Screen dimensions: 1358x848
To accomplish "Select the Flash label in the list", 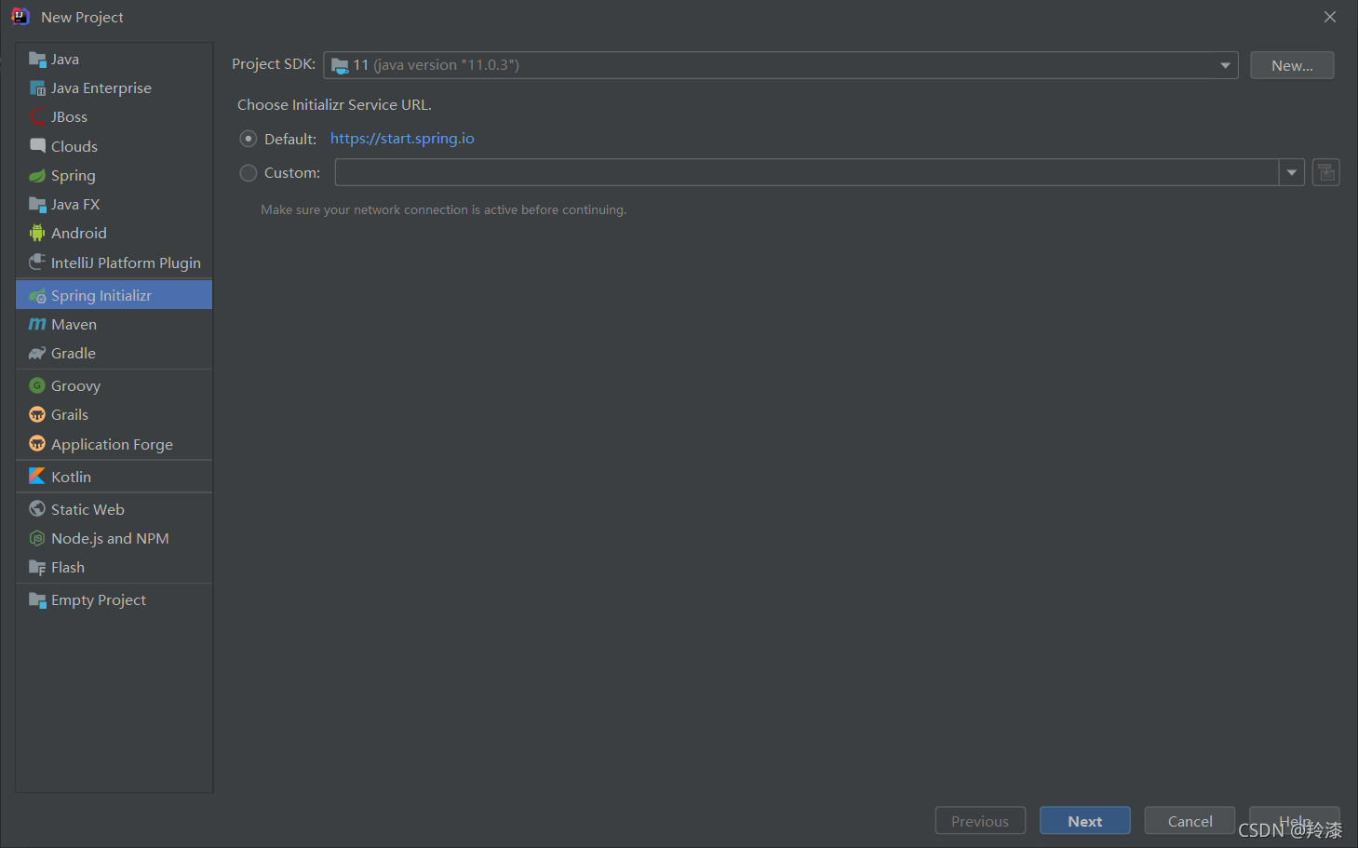I will (x=68, y=568).
